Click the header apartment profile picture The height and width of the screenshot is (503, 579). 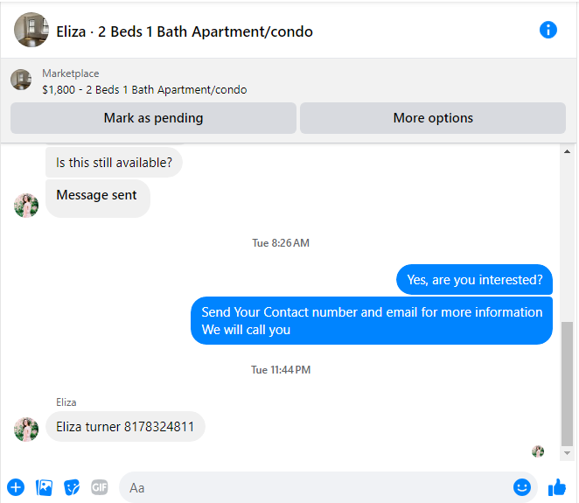(31, 30)
